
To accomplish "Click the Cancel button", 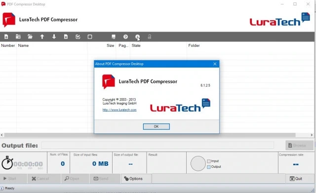I will [44, 179].
